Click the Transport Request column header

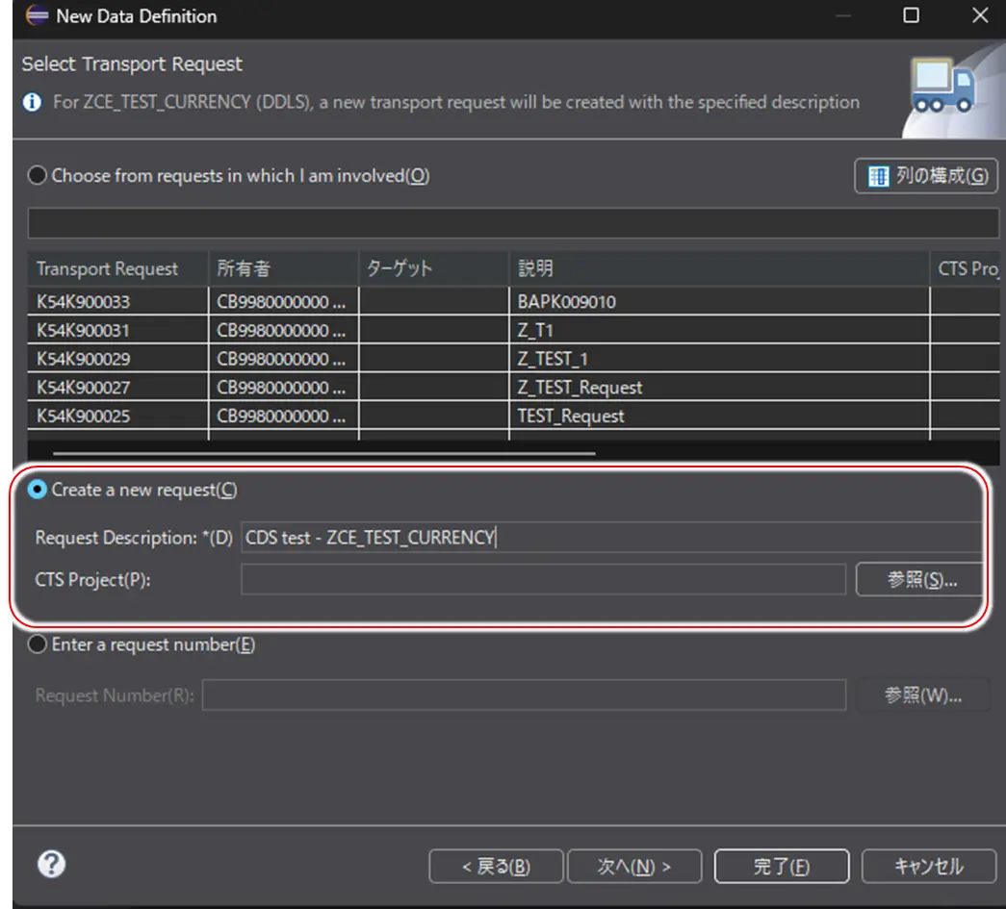pos(117,268)
